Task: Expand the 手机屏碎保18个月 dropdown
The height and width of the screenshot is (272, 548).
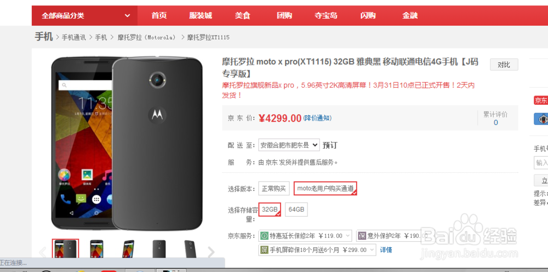Action: click(317, 250)
